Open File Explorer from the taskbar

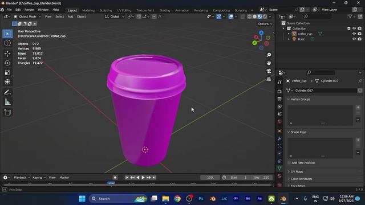pos(165,199)
